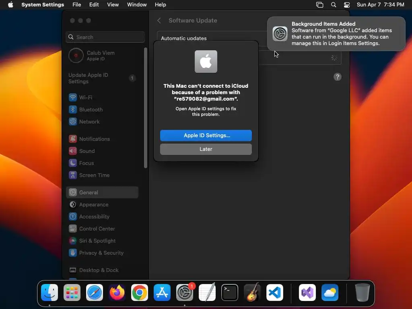Launch Firefox from the Dock
Viewport: 412px width, 309px height.
[x=117, y=293]
